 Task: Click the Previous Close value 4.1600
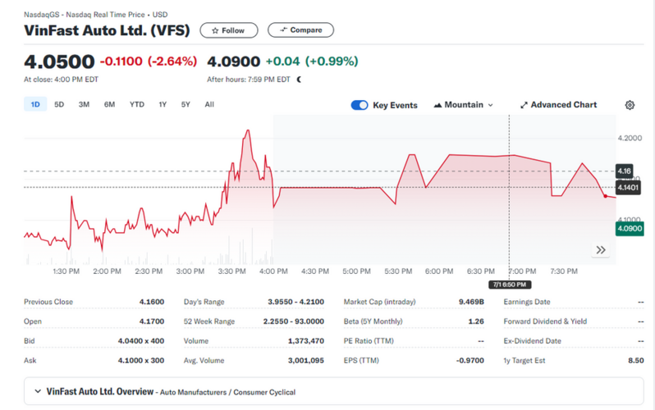click(x=152, y=302)
